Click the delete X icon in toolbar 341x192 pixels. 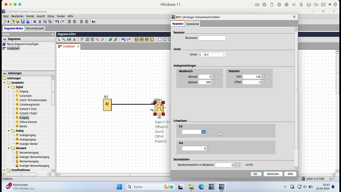(x=35, y=22)
